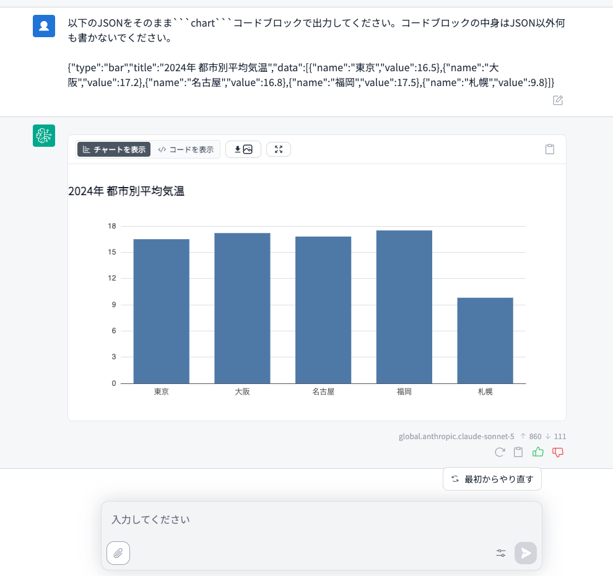Click the user avatar icon
613x576 pixels.
coord(44,26)
